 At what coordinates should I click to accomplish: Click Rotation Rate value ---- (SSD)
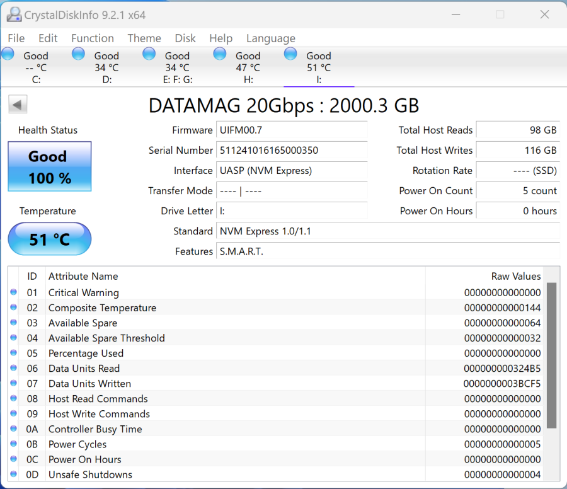518,170
